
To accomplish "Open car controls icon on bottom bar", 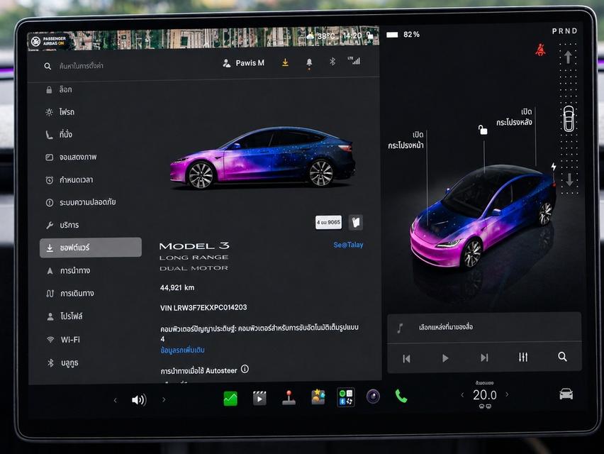I will 566,394.
